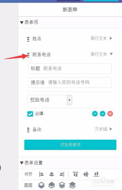Click the align vertical middle icon
This screenshot has height=190, width=122.
pyautogui.click(x=86, y=174)
